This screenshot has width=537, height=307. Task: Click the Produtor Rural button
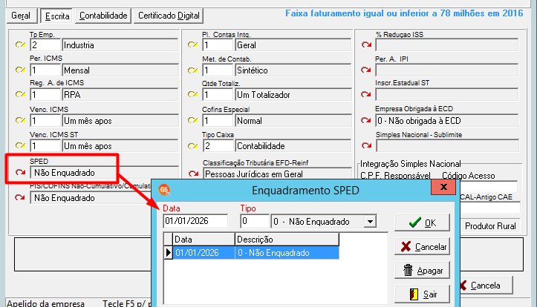pyautogui.click(x=490, y=226)
